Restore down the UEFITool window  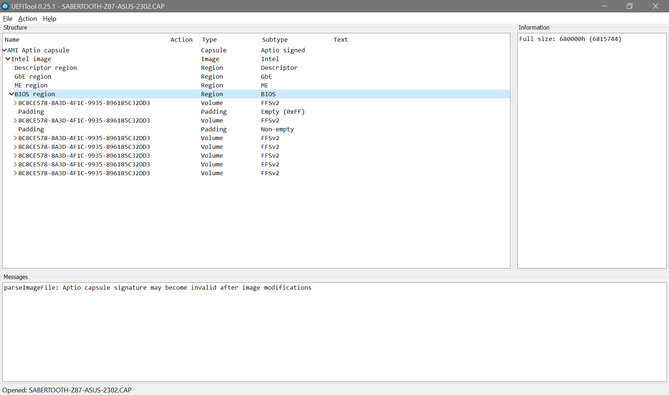pos(629,6)
